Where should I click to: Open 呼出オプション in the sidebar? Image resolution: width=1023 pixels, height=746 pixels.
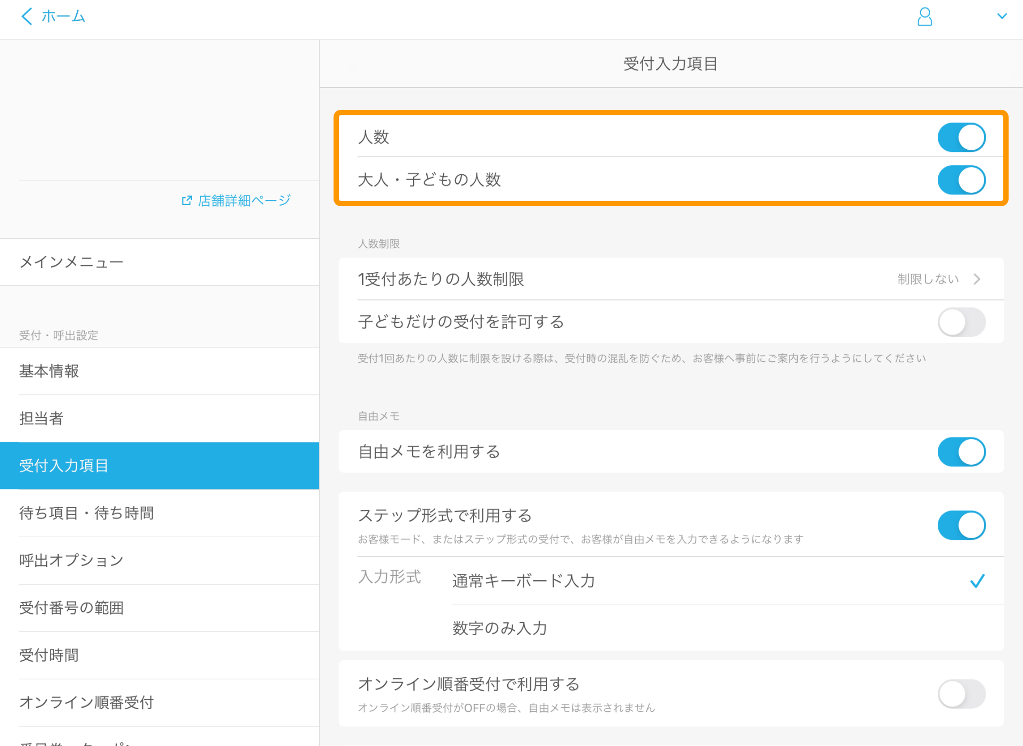pos(159,561)
